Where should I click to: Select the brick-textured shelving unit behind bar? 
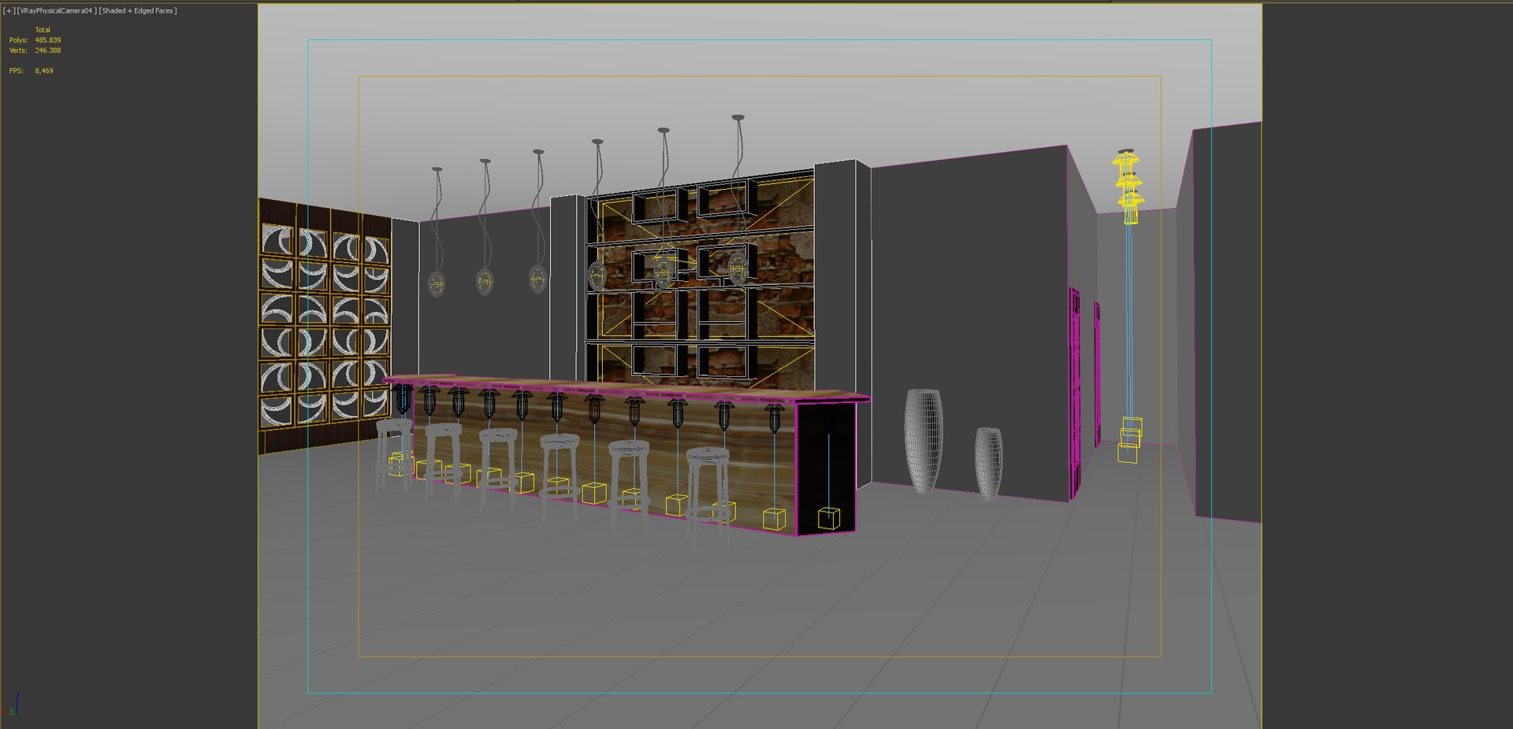[x=701, y=279]
